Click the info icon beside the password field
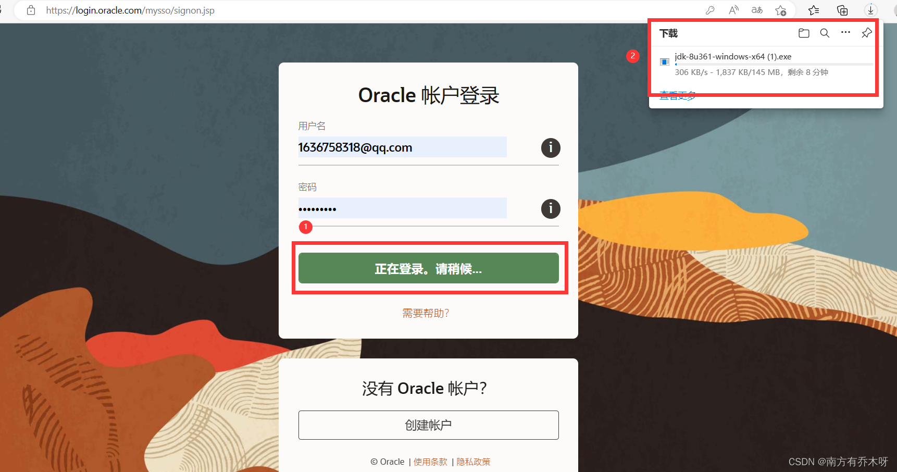This screenshot has width=897, height=472. point(551,209)
